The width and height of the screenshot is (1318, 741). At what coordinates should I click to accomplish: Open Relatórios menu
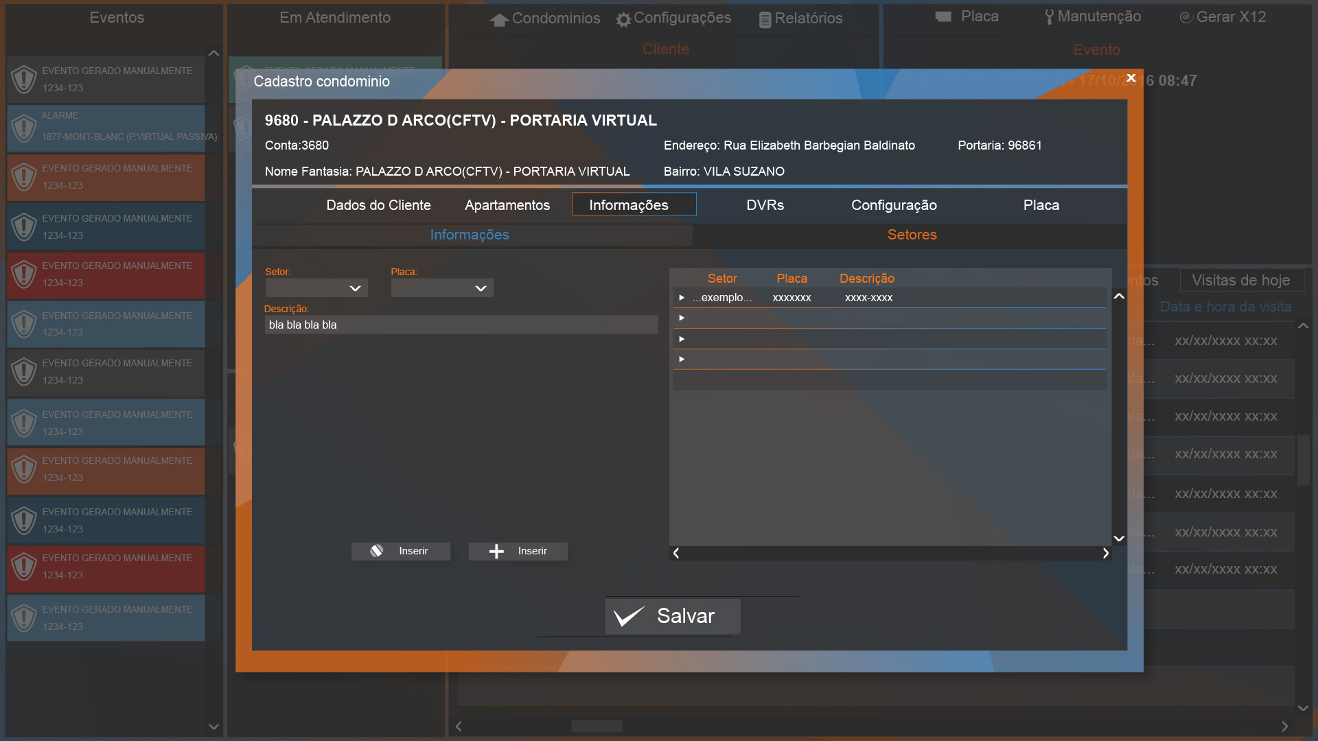click(800, 19)
